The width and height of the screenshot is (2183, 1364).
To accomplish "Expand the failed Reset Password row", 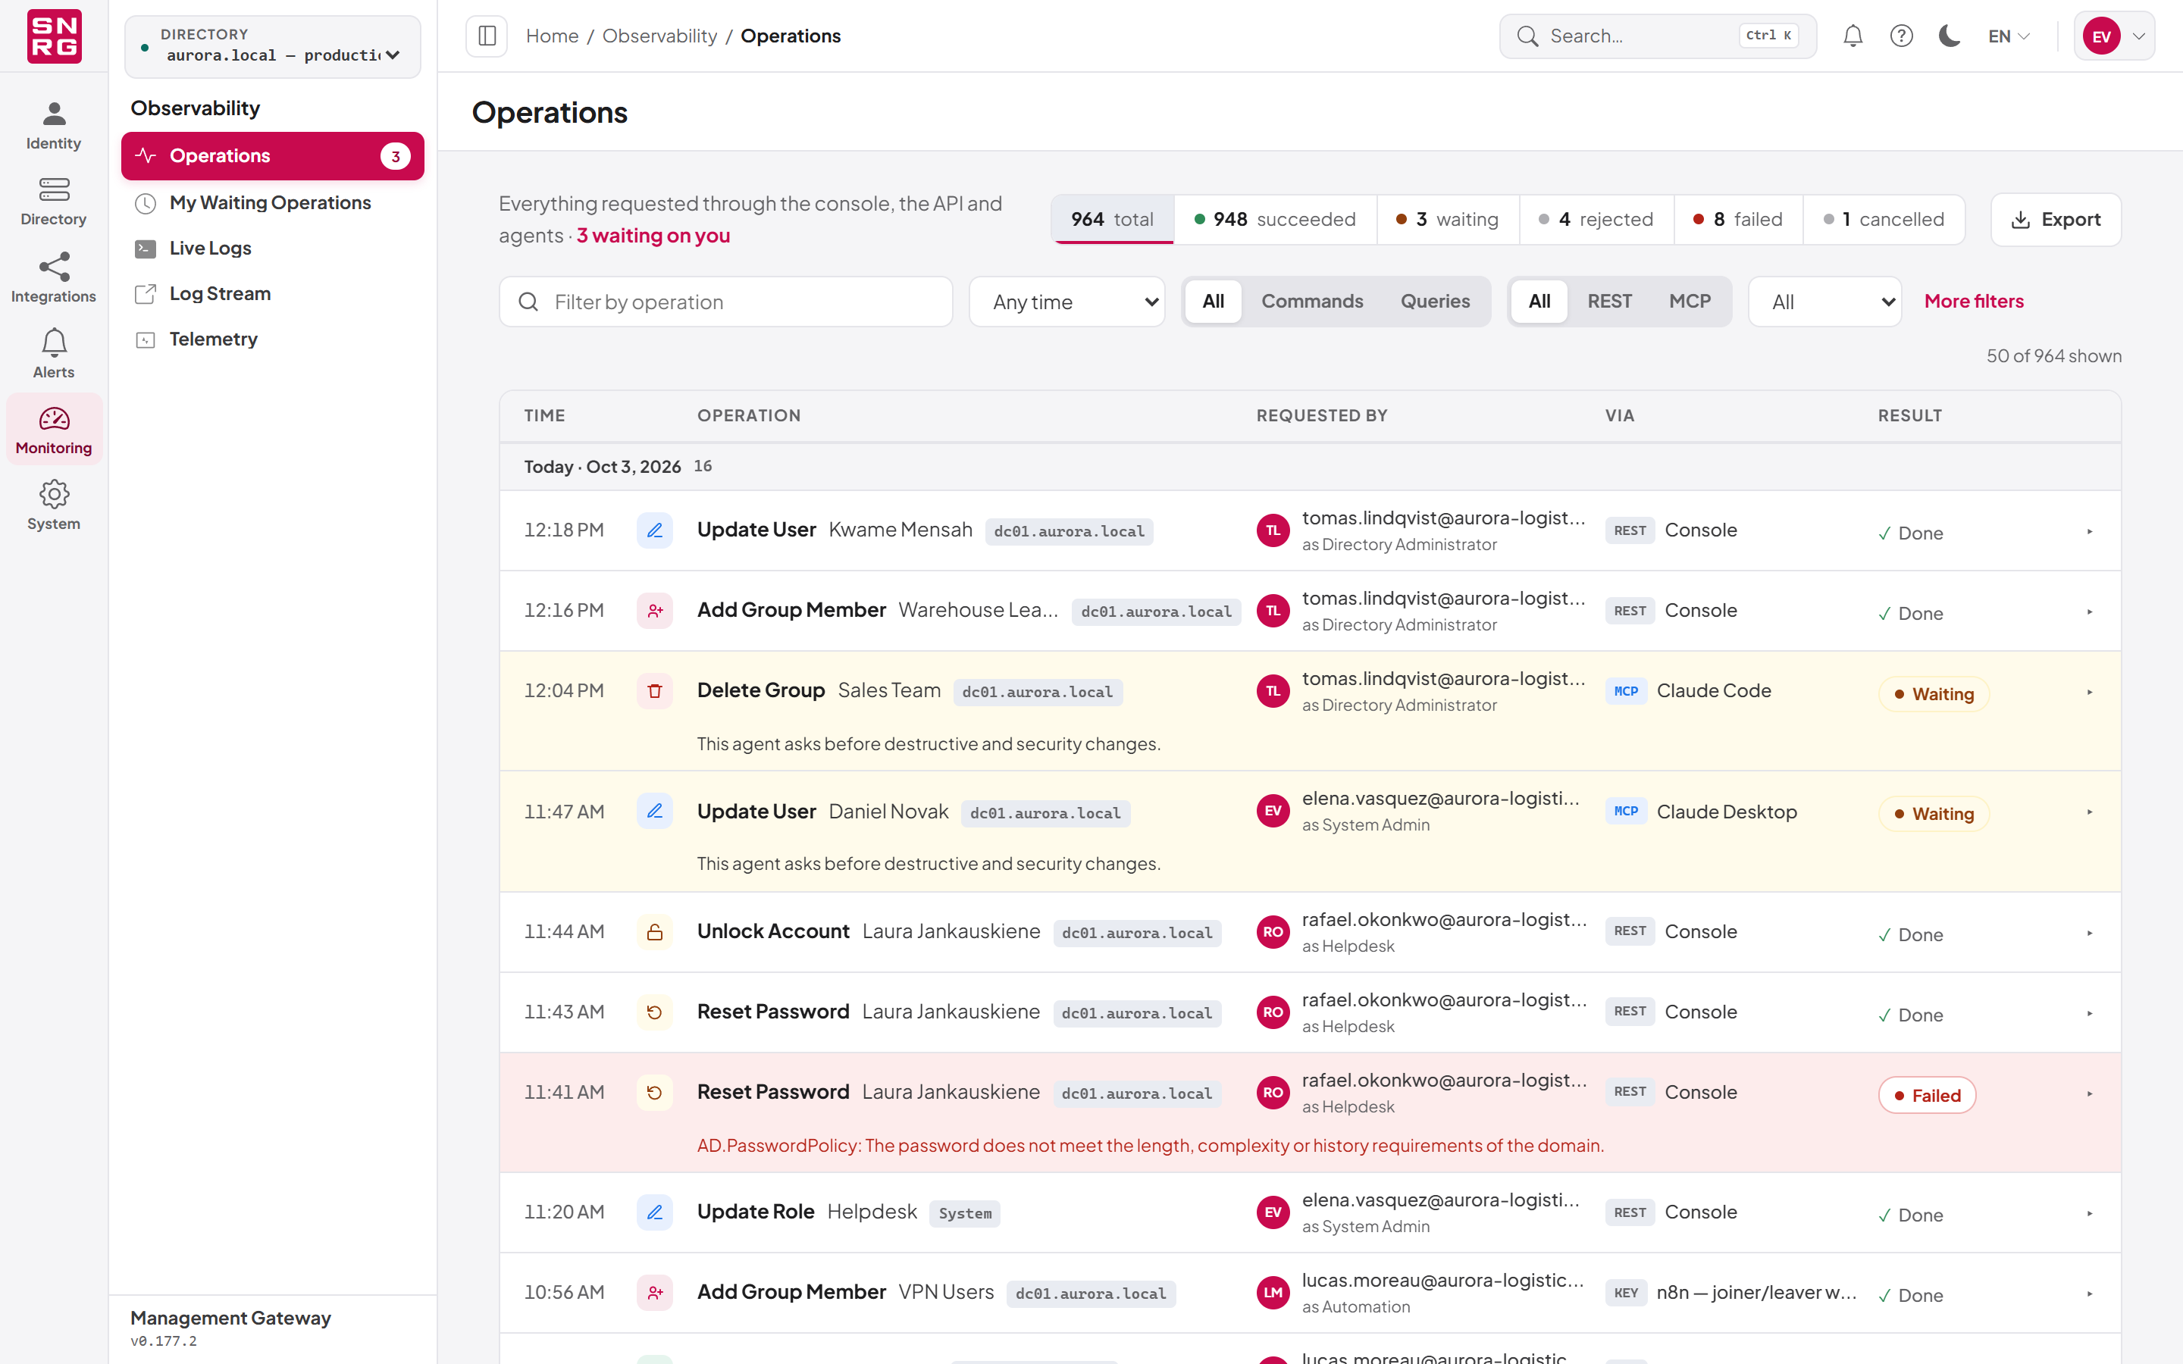I will 2090,1093.
